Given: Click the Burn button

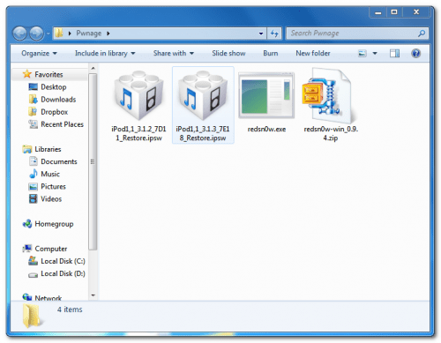Looking at the screenshot, I should 270,53.
